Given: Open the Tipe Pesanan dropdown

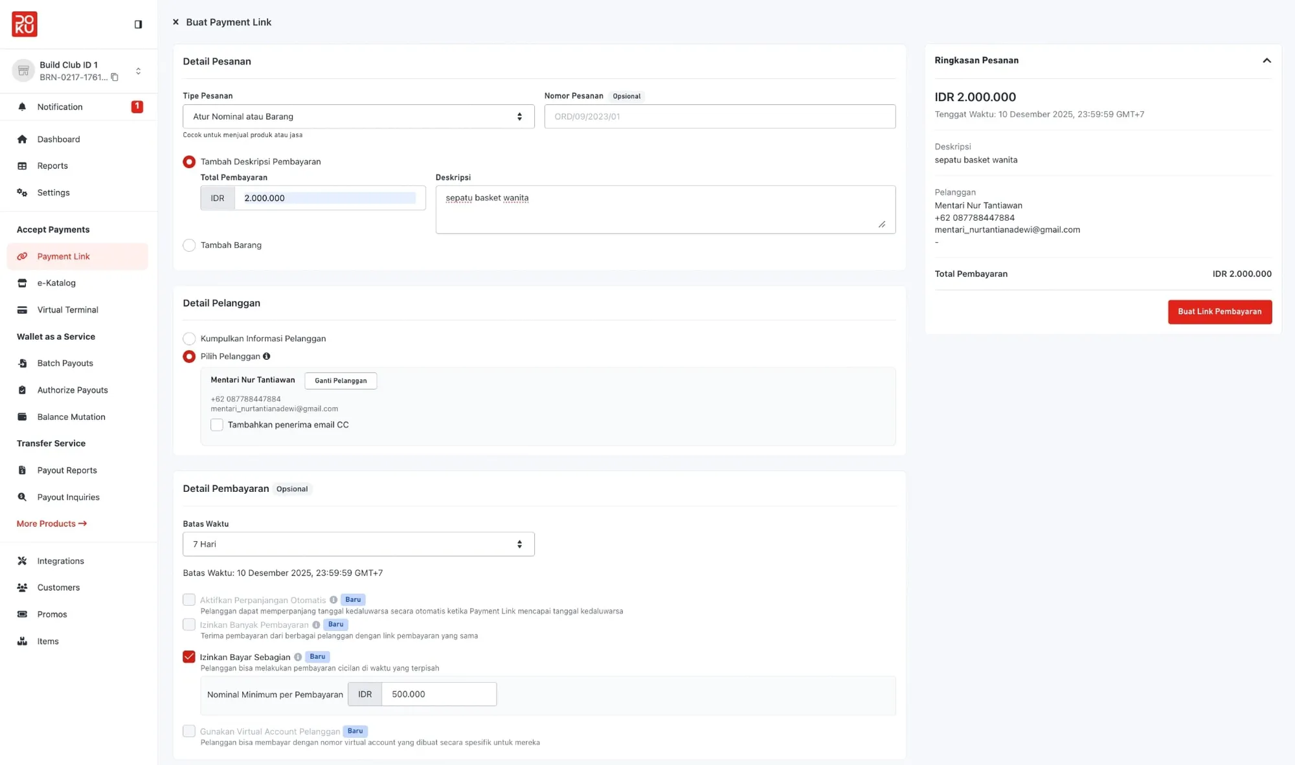Looking at the screenshot, I should (358, 116).
